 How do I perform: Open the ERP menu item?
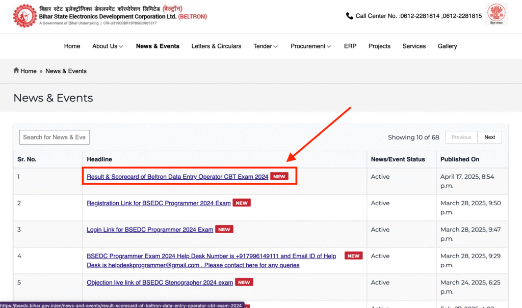coord(350,46)
